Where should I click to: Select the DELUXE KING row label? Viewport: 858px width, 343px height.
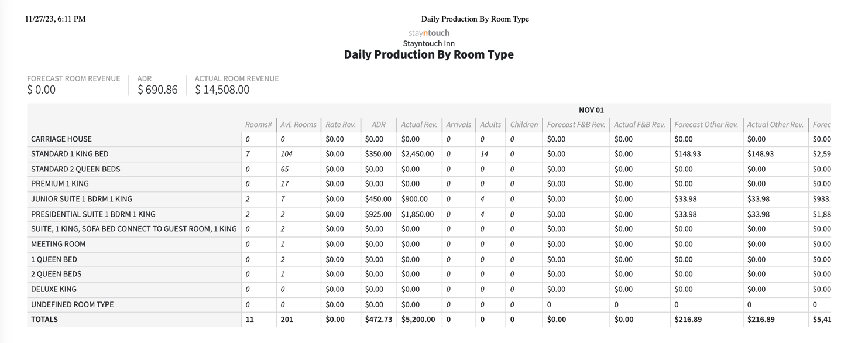(54, 289)
